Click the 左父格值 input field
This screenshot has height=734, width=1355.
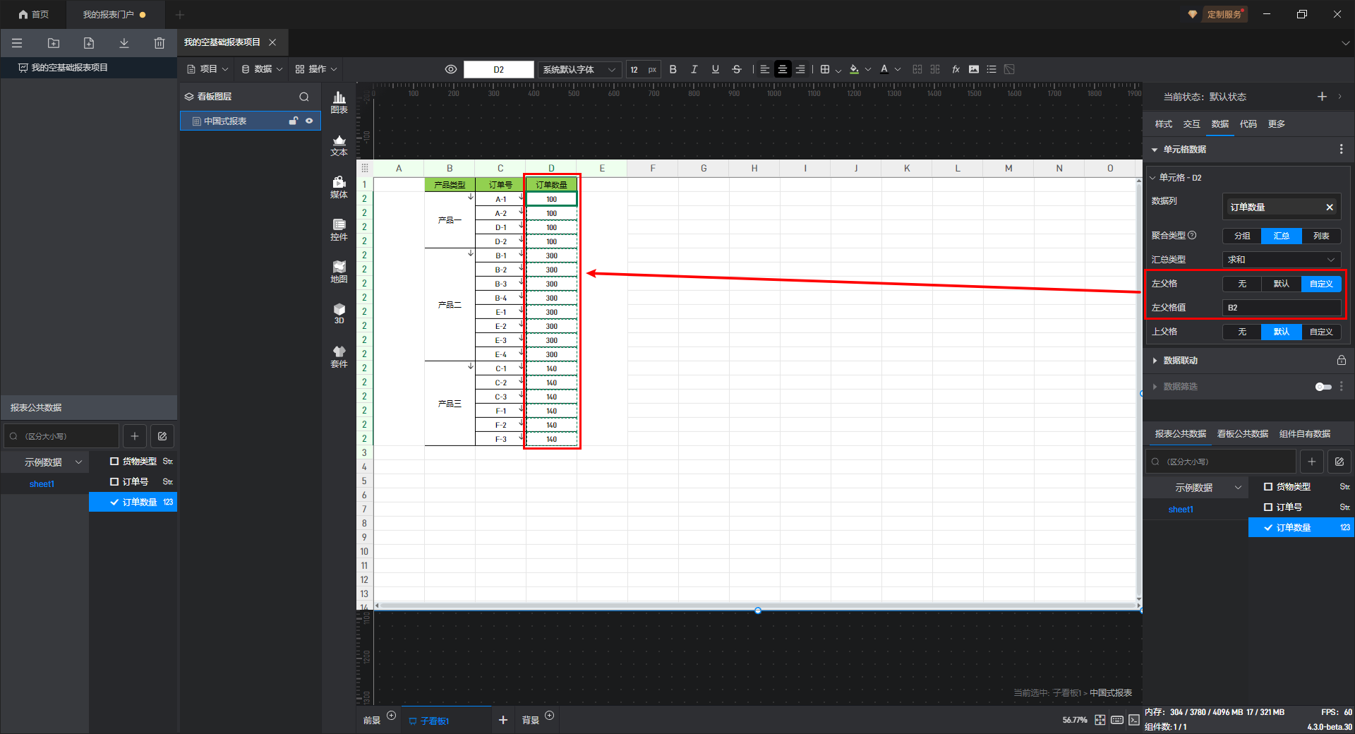[x=1281, y=308]
